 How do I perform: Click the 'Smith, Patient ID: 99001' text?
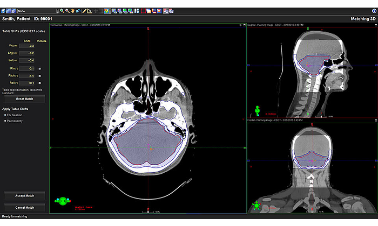(x=27, y=19)
